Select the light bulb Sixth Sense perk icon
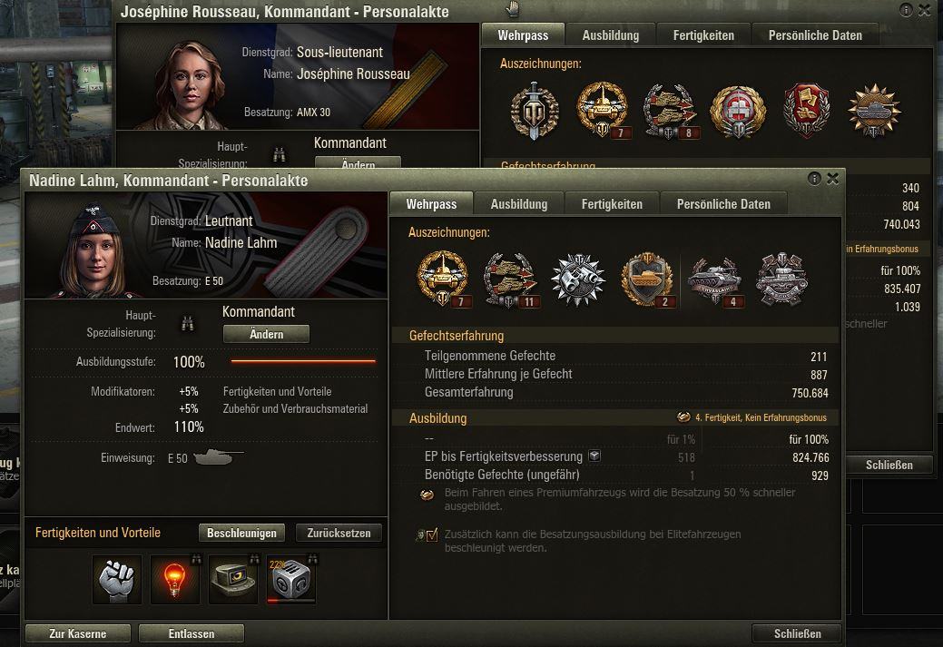The width and height of the screenshot is (943, 647). (x=174, y=579)
